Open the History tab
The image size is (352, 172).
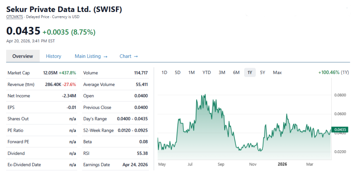point(54,56)
